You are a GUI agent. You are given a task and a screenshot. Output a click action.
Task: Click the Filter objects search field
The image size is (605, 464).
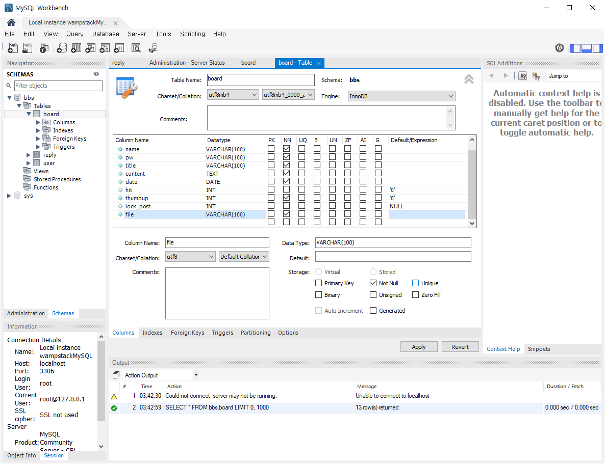(58, 86)
